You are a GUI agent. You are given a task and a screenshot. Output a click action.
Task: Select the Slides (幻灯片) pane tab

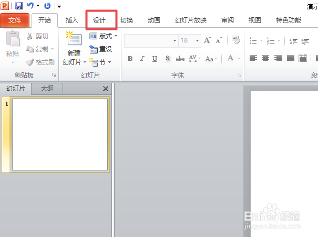(16, 89)
